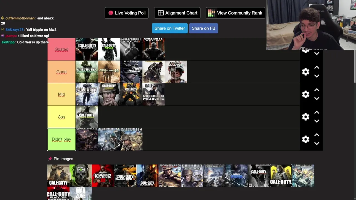
Task: Select Infinite Warfare cover in Ass tier
Action: point(87,117)
